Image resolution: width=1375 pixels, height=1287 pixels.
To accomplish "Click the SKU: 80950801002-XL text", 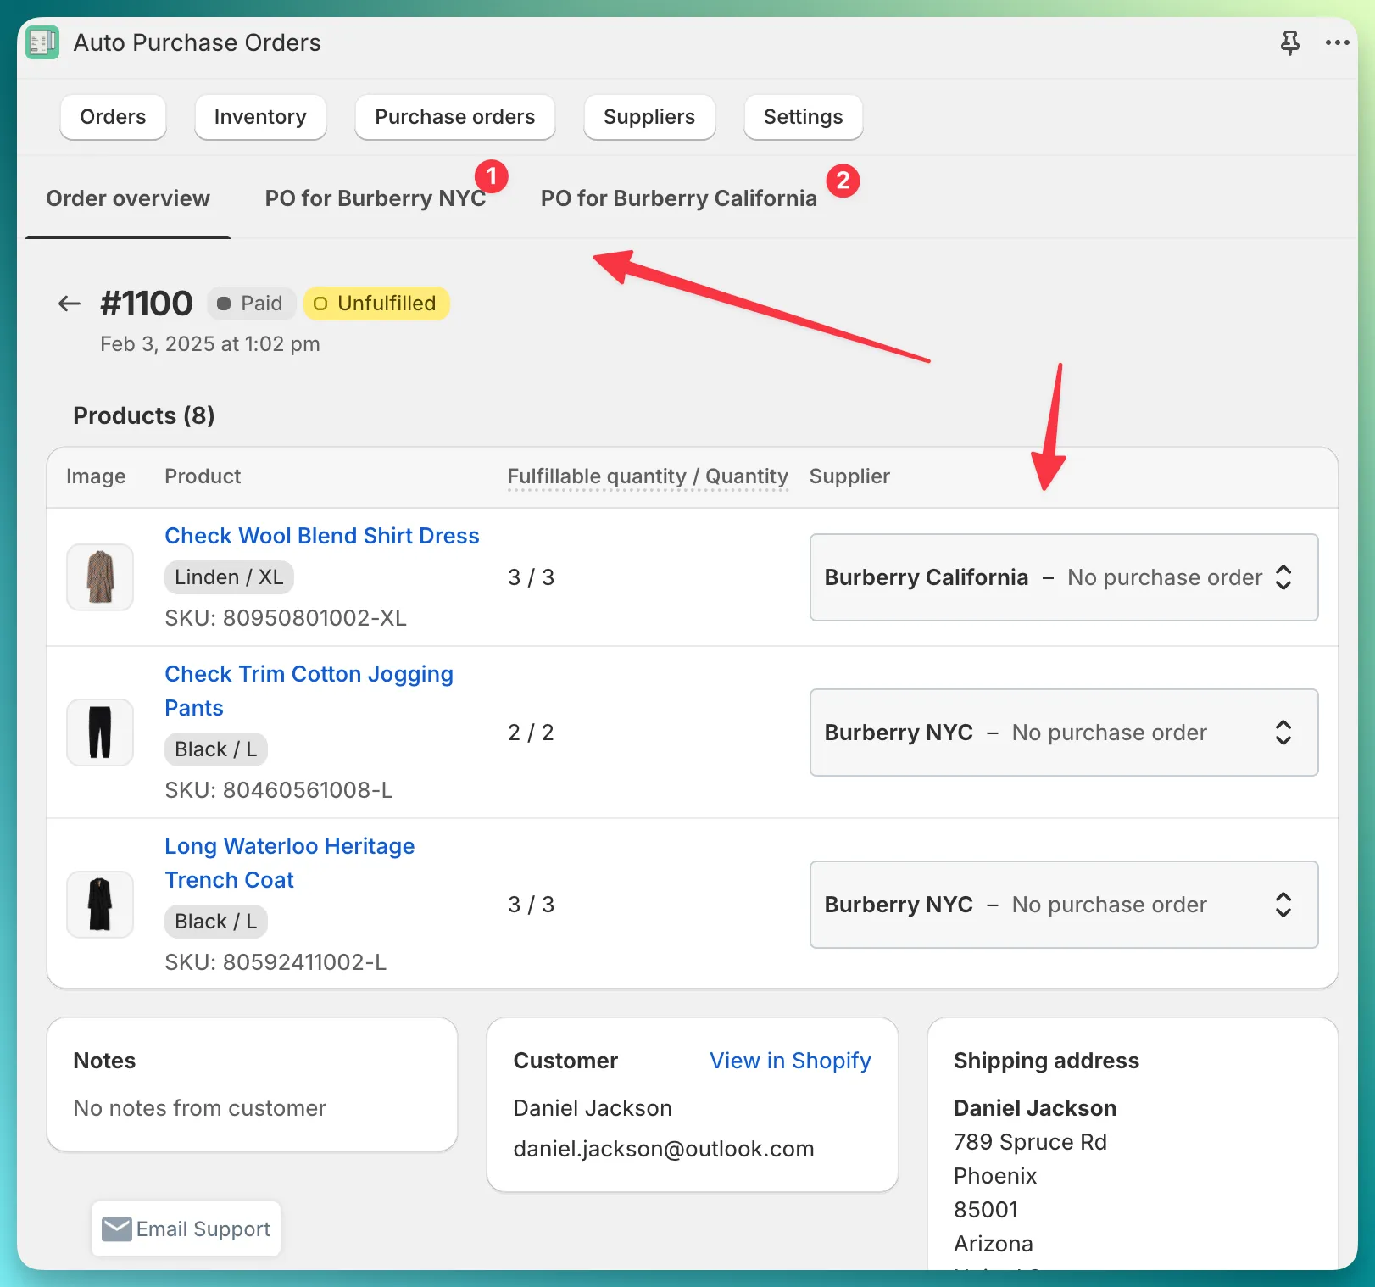I will point(286,618).
